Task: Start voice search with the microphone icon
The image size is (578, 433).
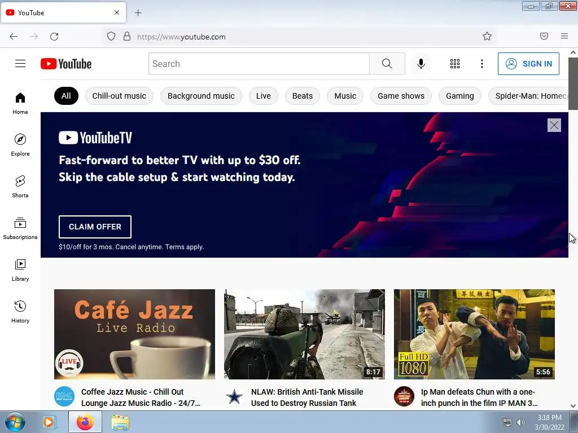Action: pos(421,64)
